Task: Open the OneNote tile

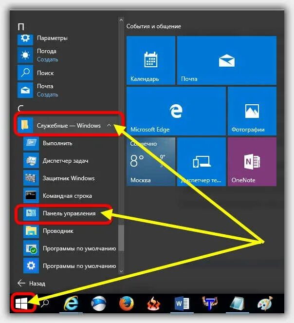Action: click(x=252, y=162)
